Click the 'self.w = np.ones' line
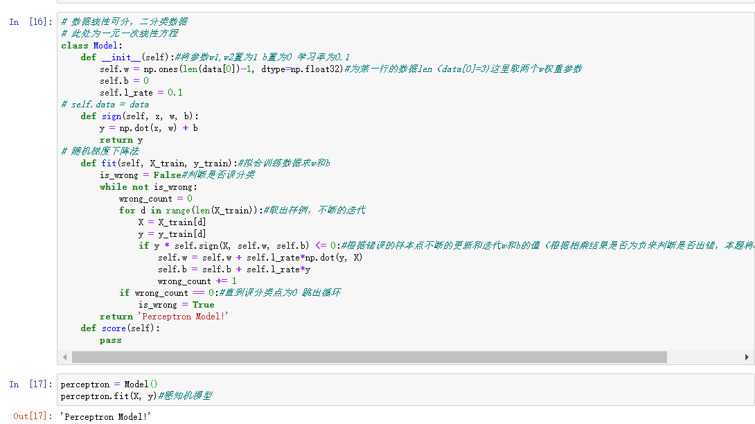The image size is (755, 424). [341, 69]
